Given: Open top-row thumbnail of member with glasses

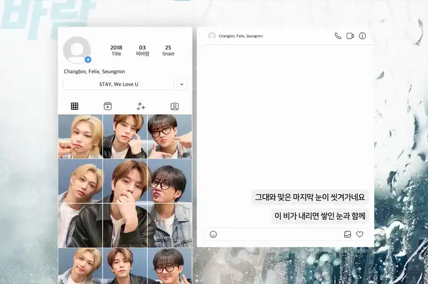Looking at the screenshot, I should coord(170,137).
